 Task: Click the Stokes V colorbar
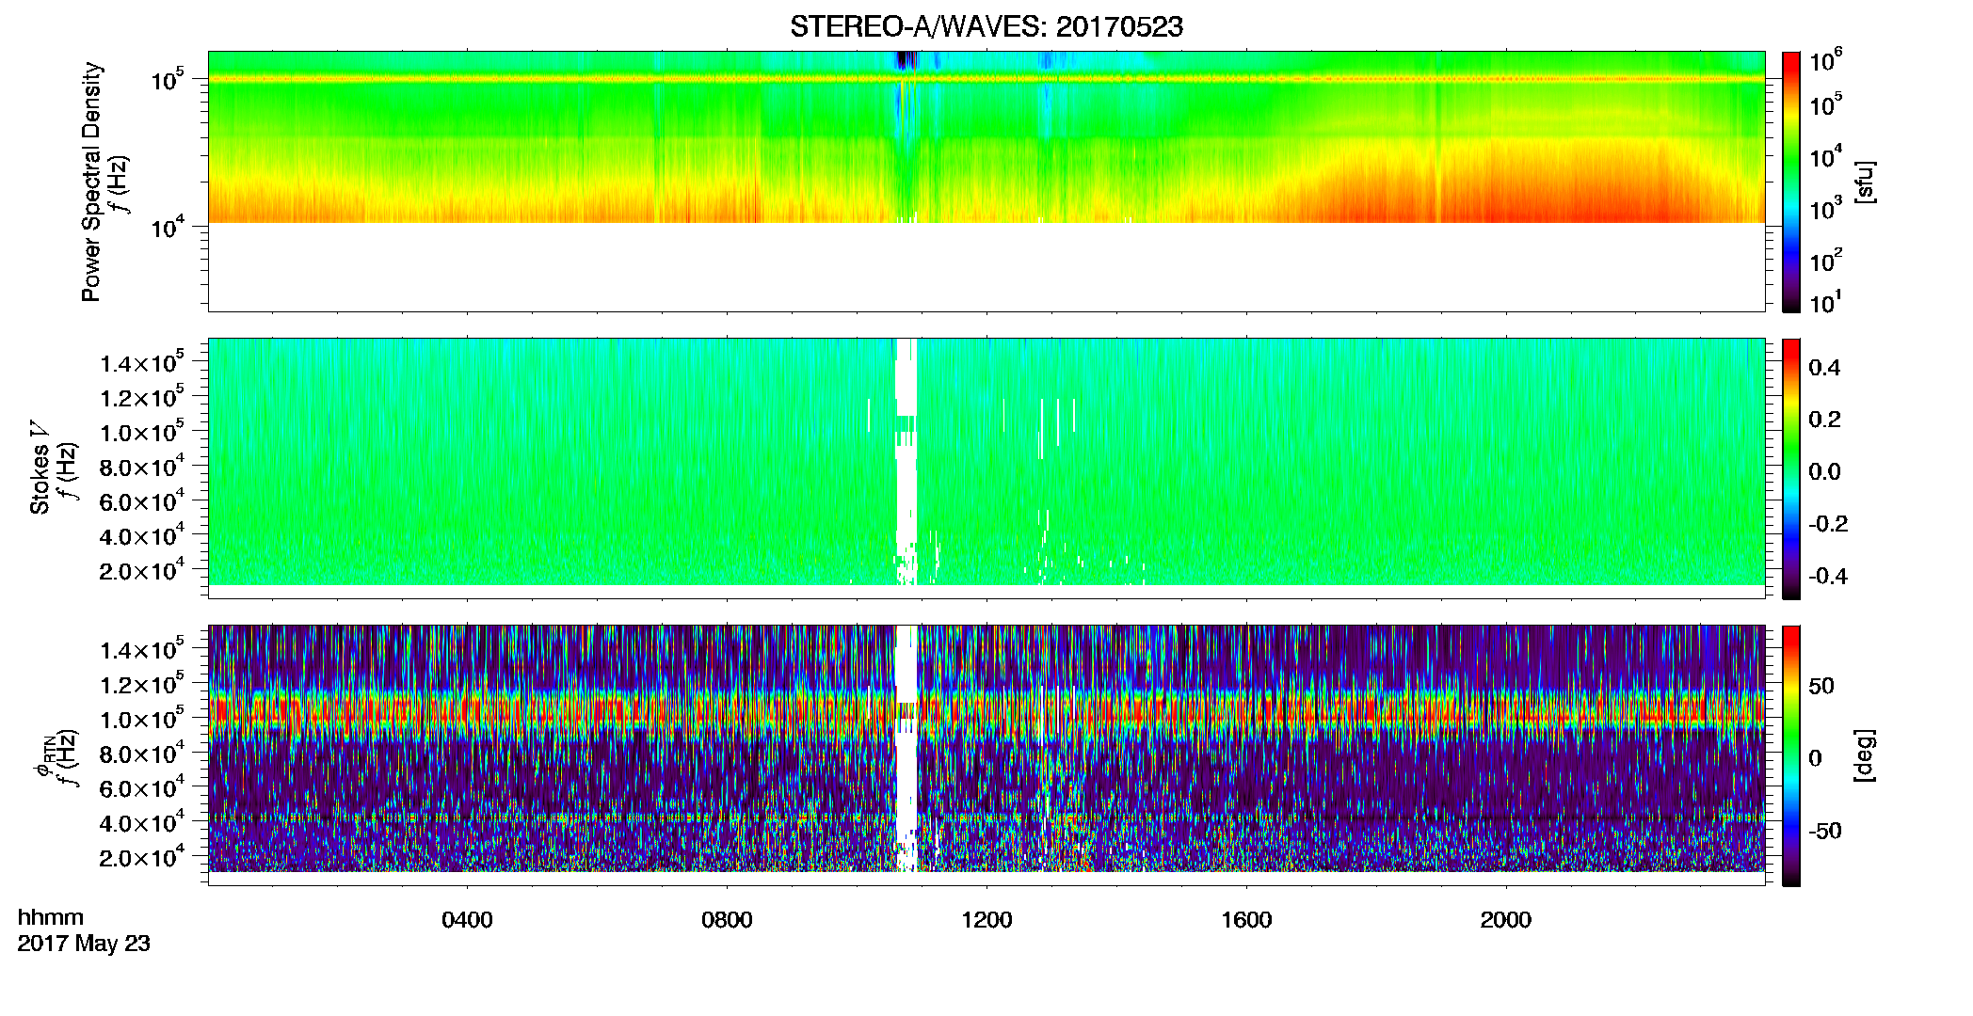pyautogui.click(x=1791, y=468)
